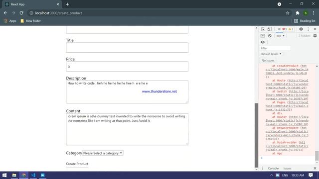Open Visual Studio Code from taskbar
Viewport: 319px width, 179px height.
tap(33, 175)
